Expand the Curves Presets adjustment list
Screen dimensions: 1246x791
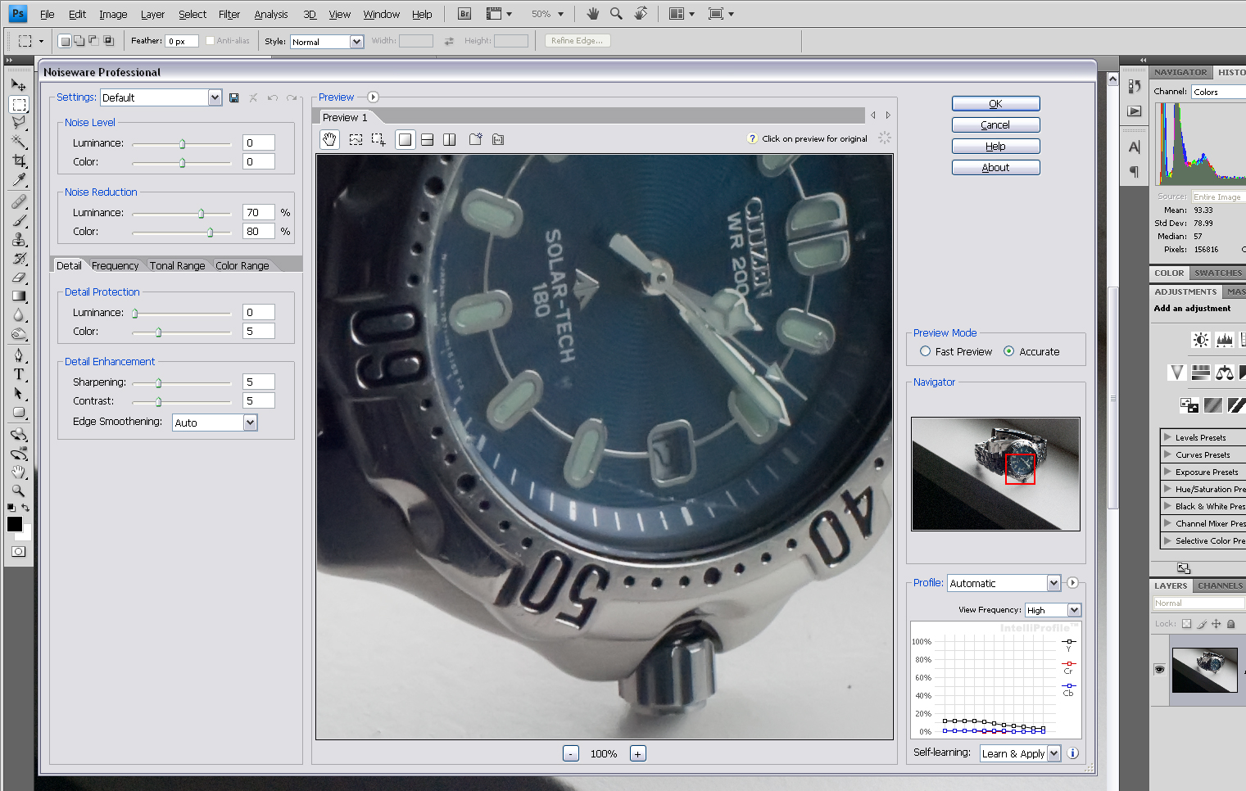click(1167, 454)
